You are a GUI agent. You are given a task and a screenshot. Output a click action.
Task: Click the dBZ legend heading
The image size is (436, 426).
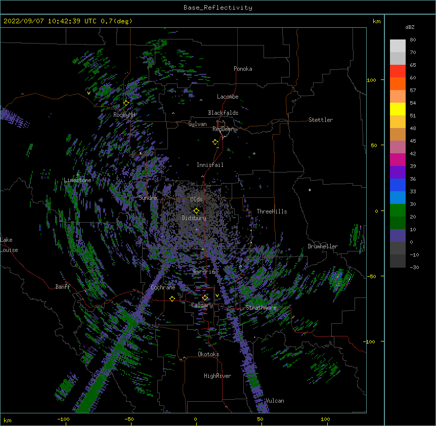pos(410,27)
